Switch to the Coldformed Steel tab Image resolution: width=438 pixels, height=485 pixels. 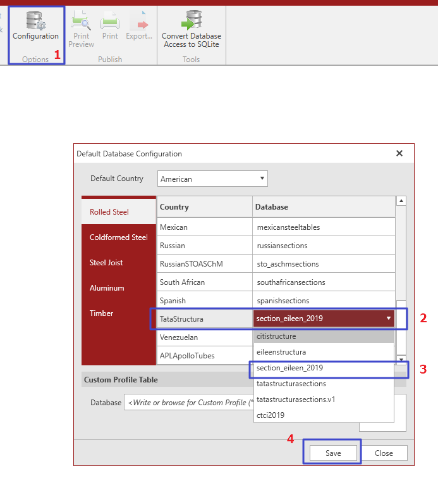pyautogui.click(x=119, y=237)
